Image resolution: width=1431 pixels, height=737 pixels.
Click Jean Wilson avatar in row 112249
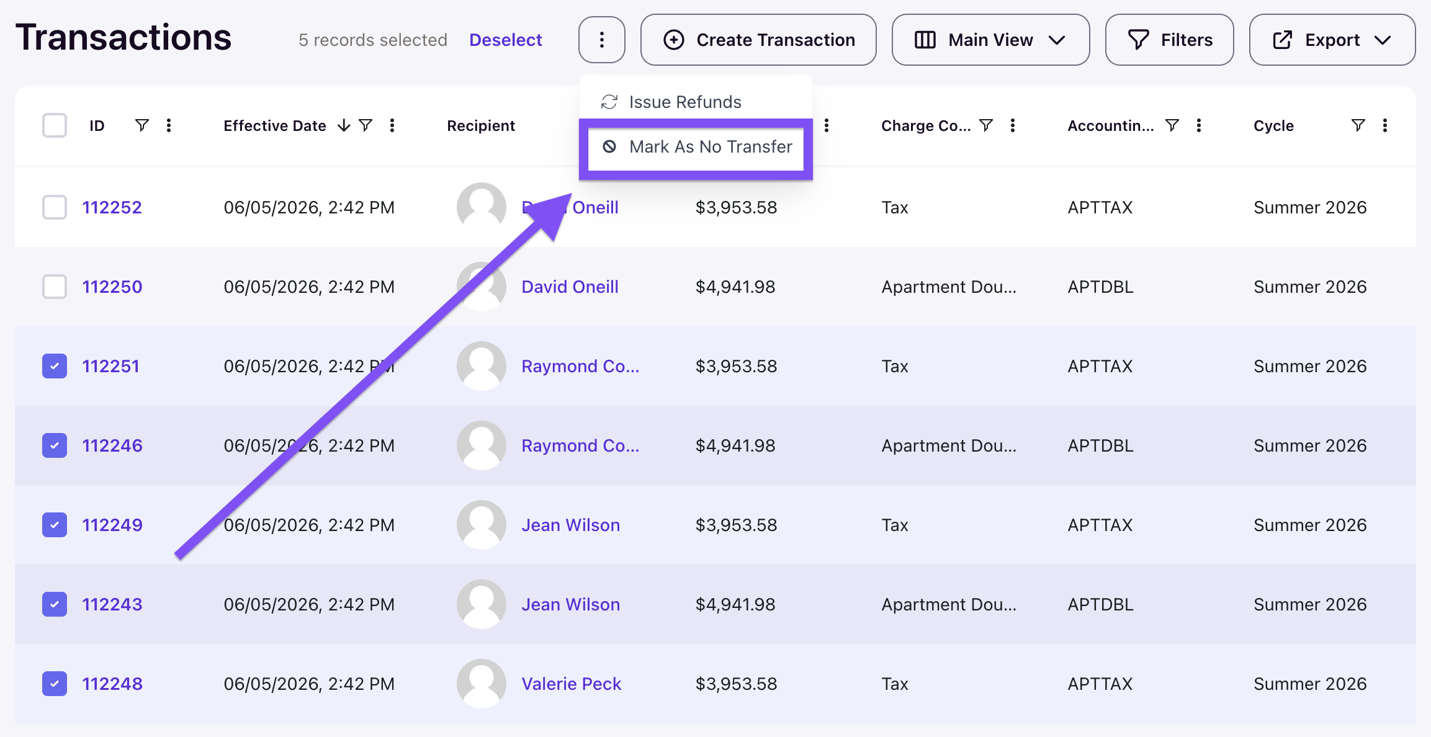(x=482, y=525)
